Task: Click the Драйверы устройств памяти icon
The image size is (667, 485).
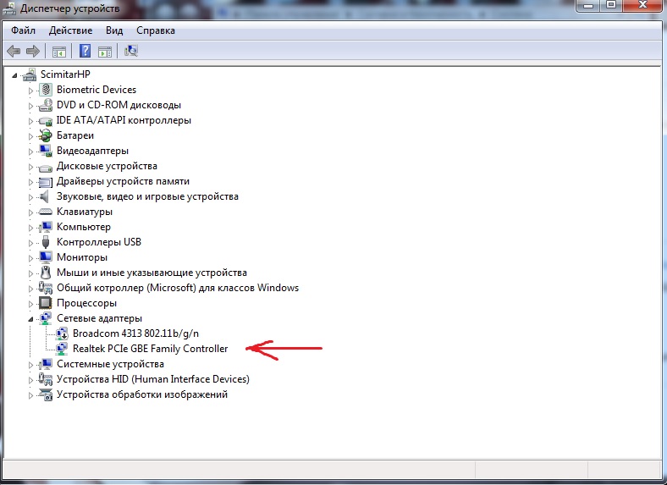Action: click(45, 182)
